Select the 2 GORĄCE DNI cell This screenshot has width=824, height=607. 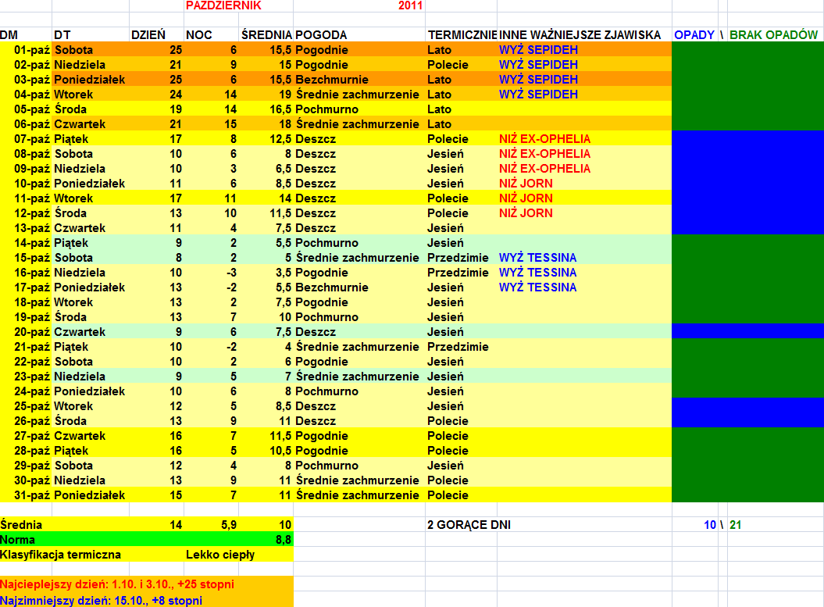click(x=469, y=525)
